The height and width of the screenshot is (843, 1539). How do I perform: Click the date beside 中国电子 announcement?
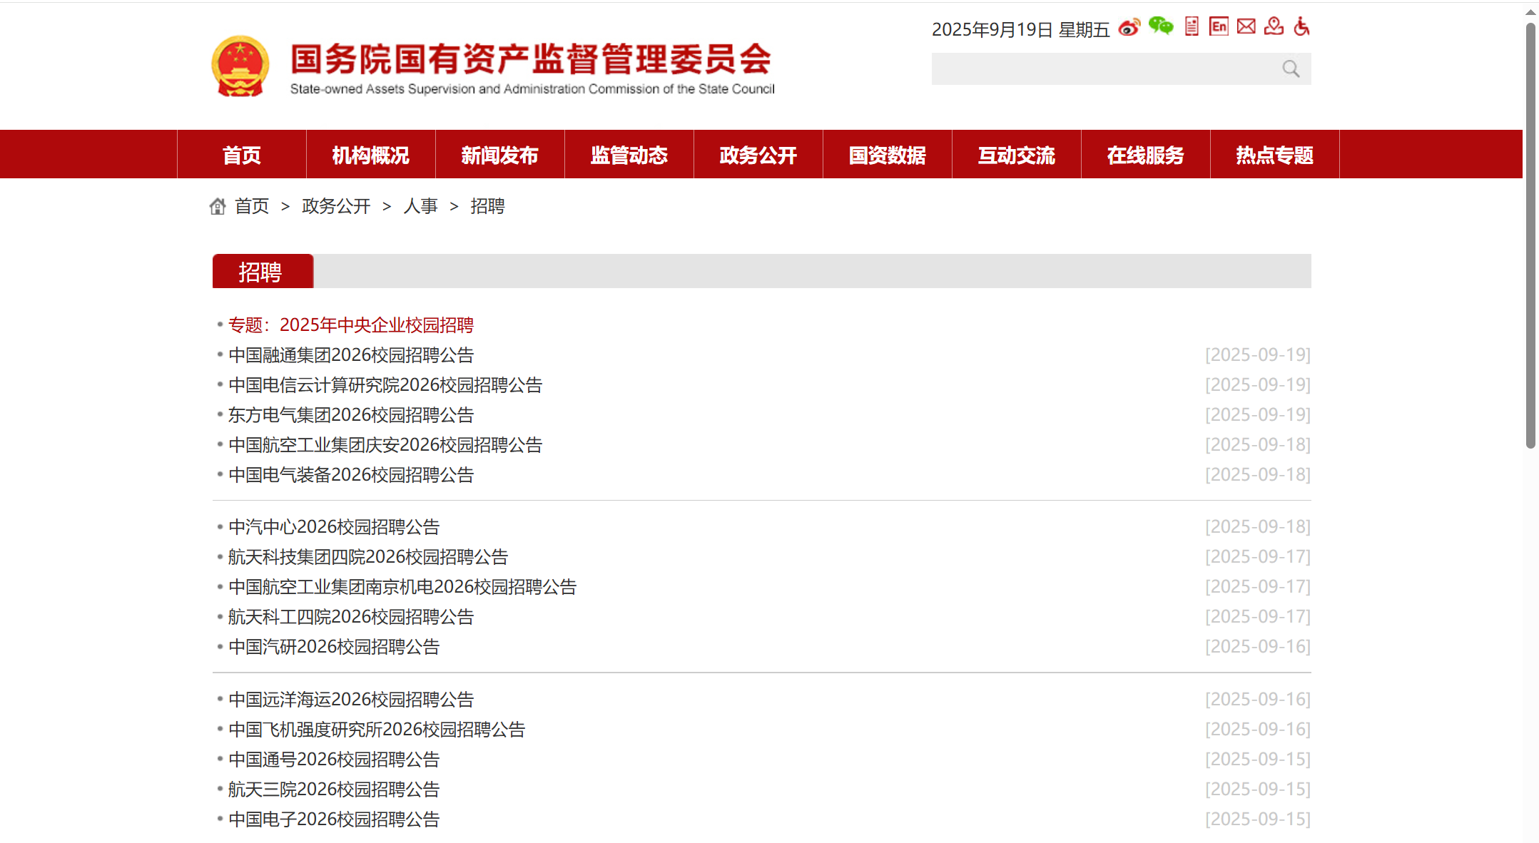click(1258, 819)
